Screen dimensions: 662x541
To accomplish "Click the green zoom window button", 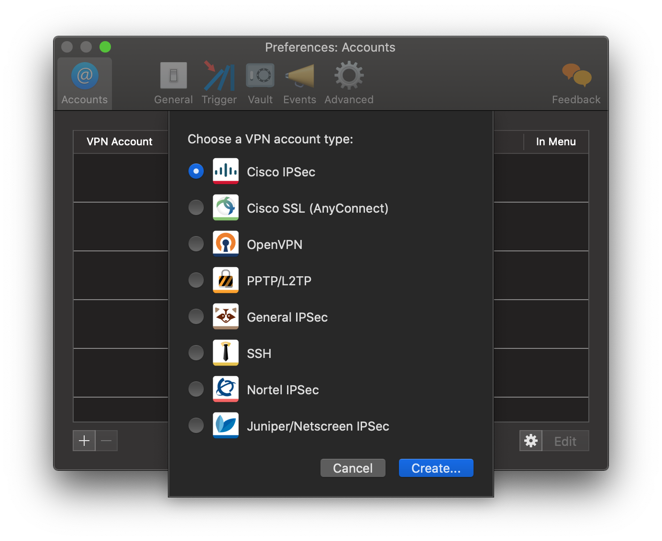I will tap(105, 47).
